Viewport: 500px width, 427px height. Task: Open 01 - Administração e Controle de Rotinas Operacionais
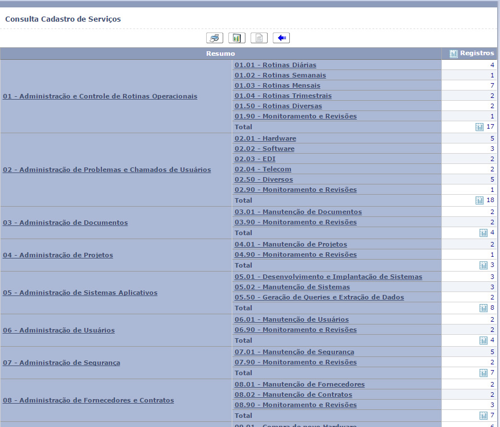(x=100, y=96)
